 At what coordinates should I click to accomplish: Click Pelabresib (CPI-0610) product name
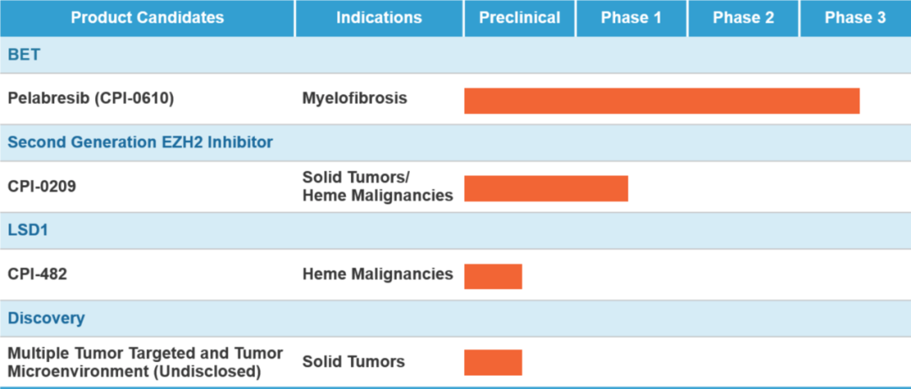pos(90,99)
